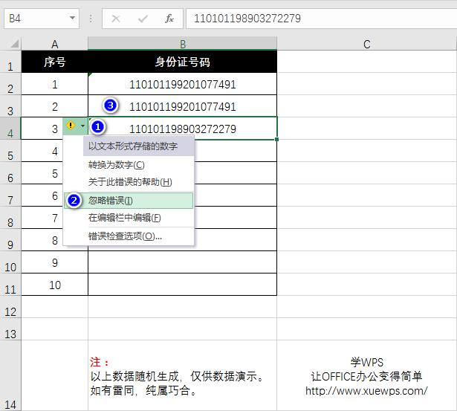Image resolution: width=457 pixels, height=411 pixels.
Task: Click the 身份证号码 header cell
Action: coord(183,62)
